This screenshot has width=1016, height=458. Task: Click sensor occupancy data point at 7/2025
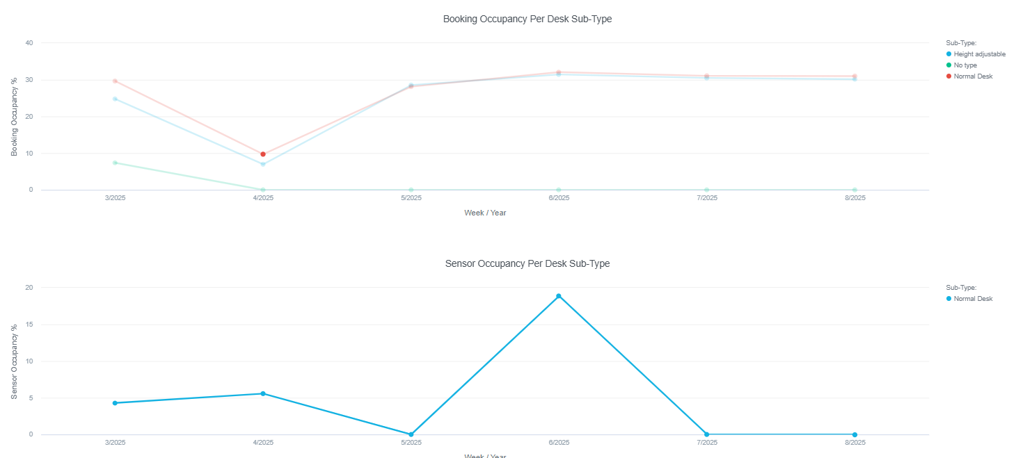pos(707,434)
